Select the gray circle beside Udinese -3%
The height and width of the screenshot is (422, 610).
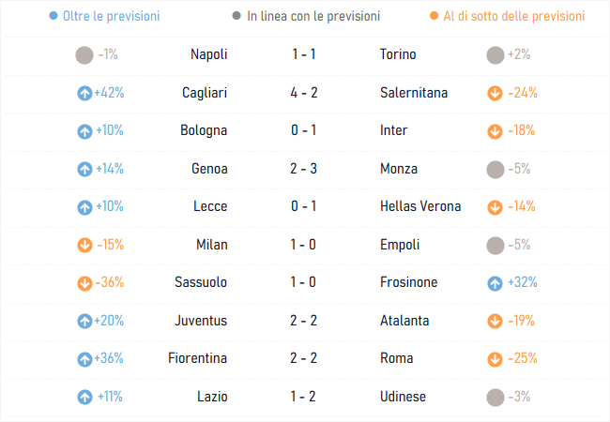(x=496, y=398)
